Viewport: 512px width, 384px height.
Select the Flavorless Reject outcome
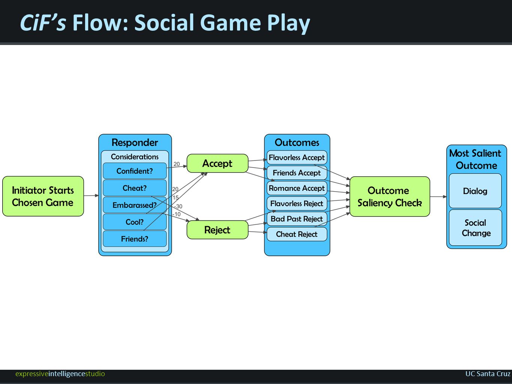[297, 204]
